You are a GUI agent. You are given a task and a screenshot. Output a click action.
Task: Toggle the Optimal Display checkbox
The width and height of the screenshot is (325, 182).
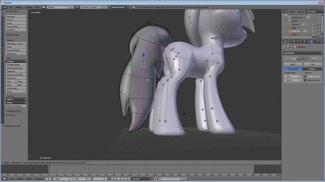pyautogui.click(x=305, y=80)
